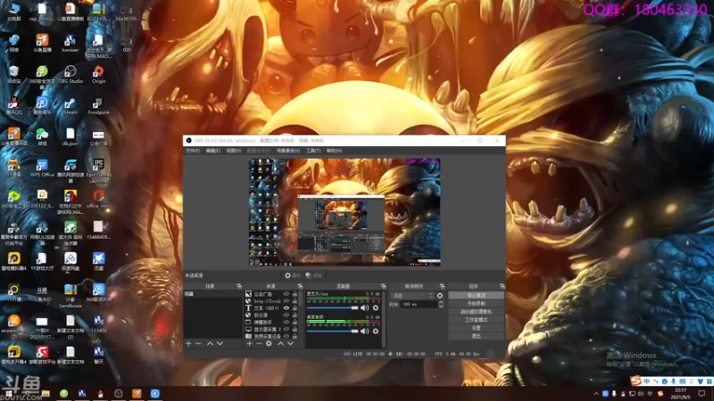
Task: Open 腾讯QQ desktop shortcut
Action: (x=13, y=106)
